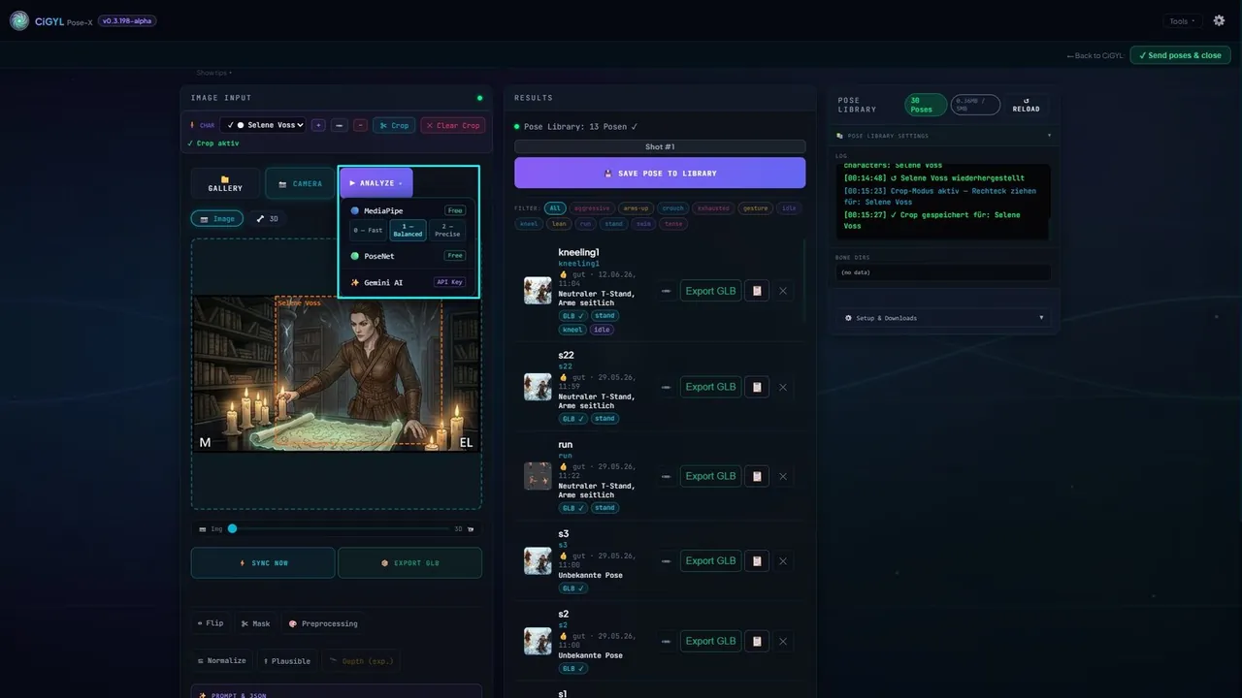Open the Preprocessing options
The width and height of the screenshot is (1242, 698).
pyautogui.click(x=323, y=623)
